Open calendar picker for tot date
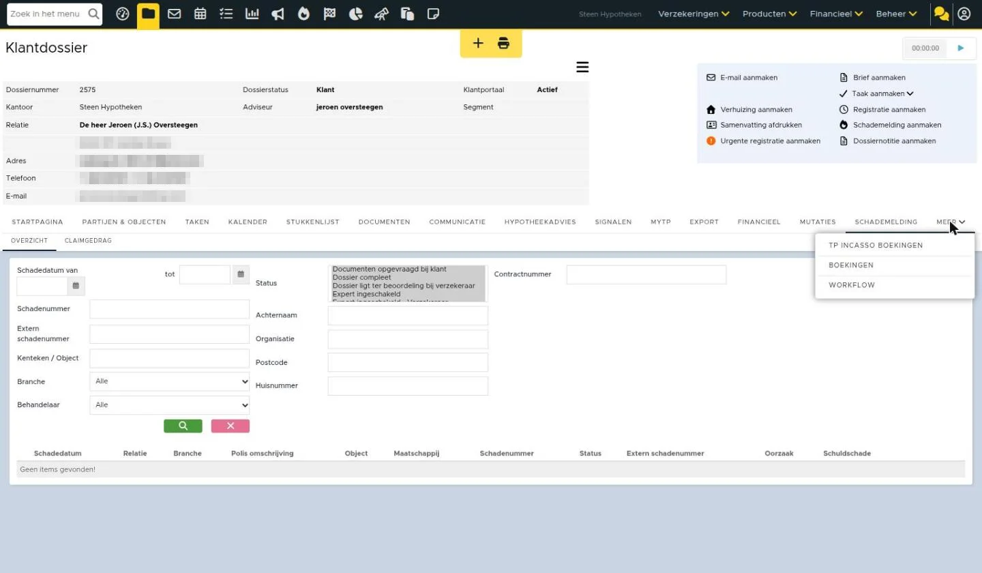Viewport: 982px width, 573px height. pyautogui.click(x=240, y=274)
